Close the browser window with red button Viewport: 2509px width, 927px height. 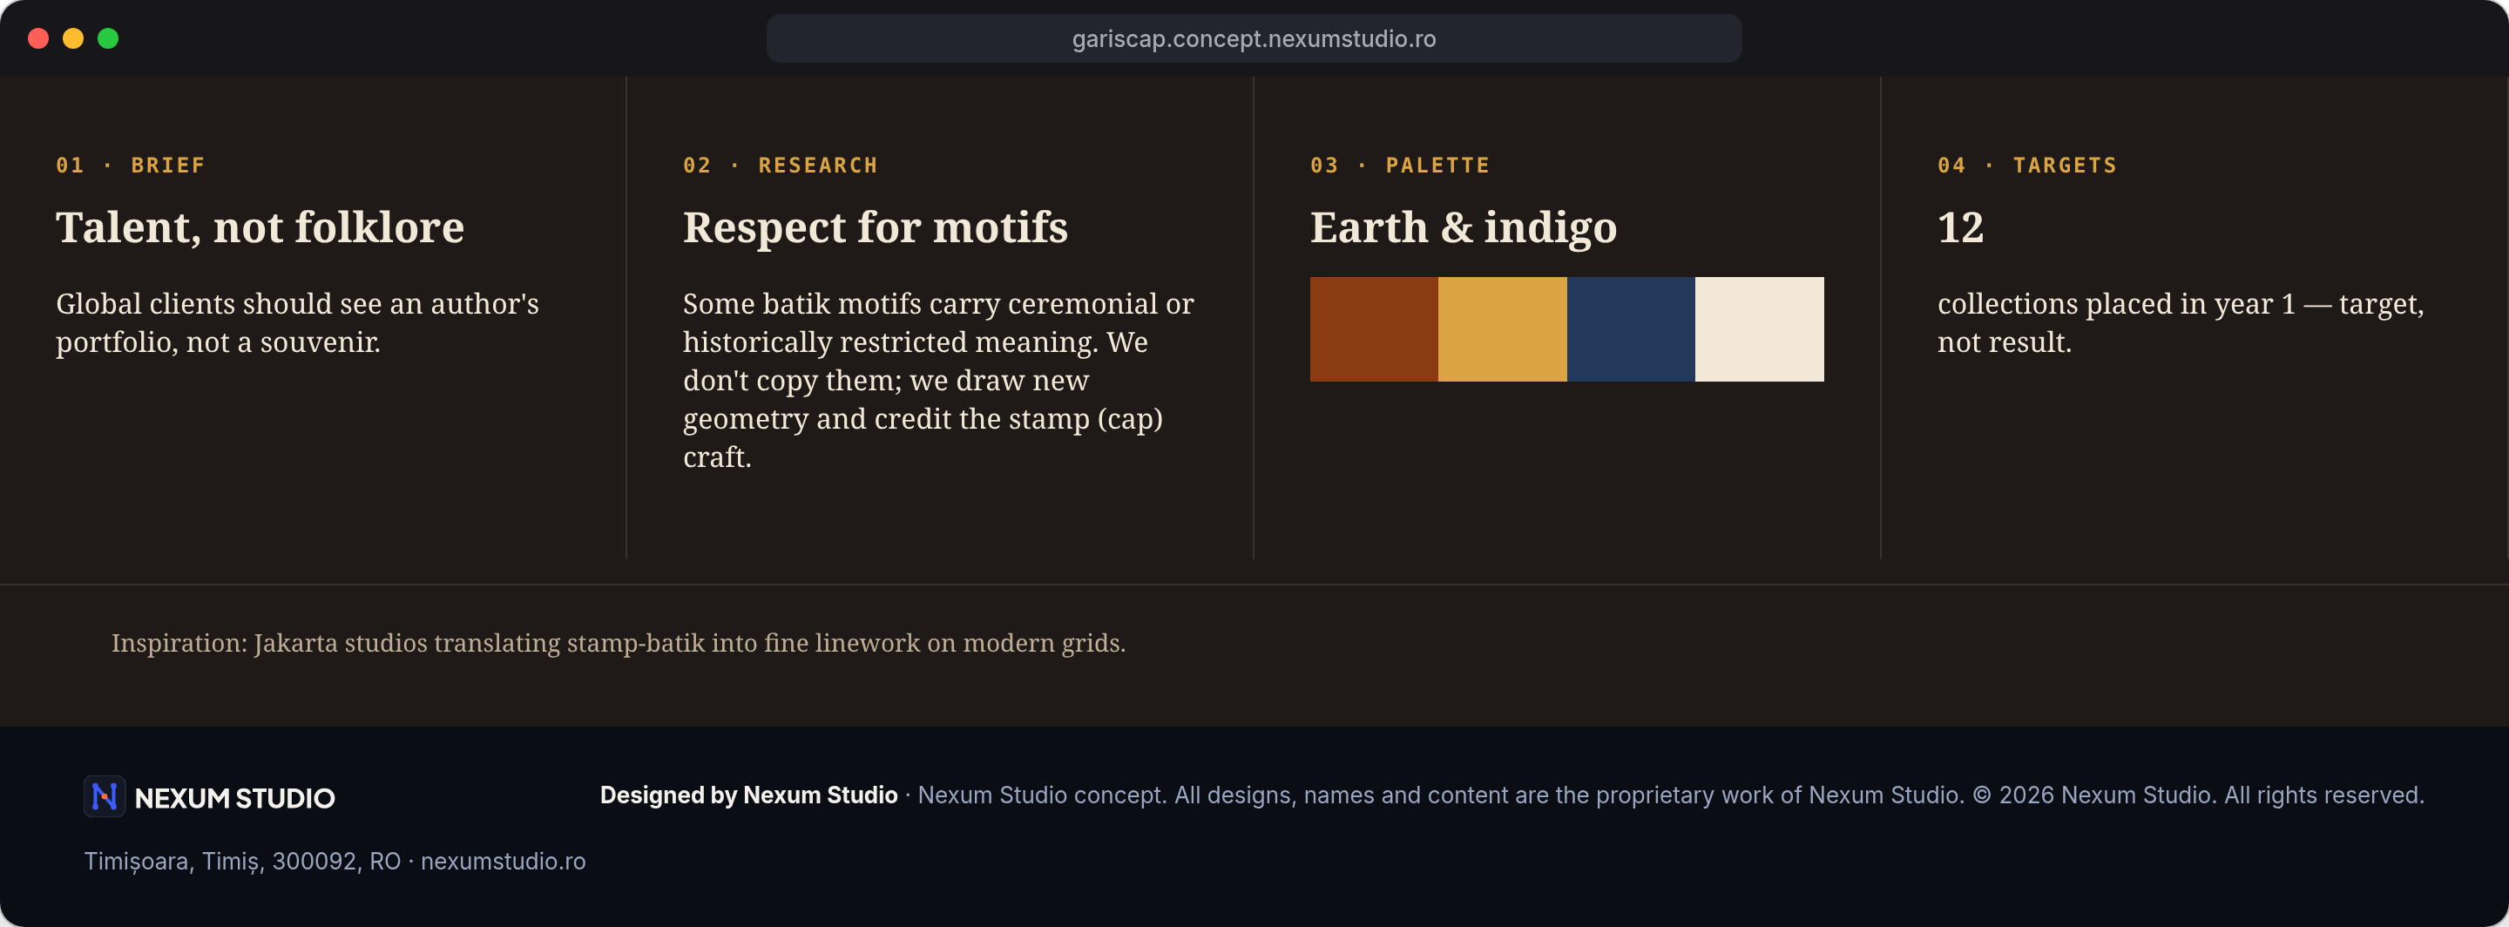click(39, 39)
